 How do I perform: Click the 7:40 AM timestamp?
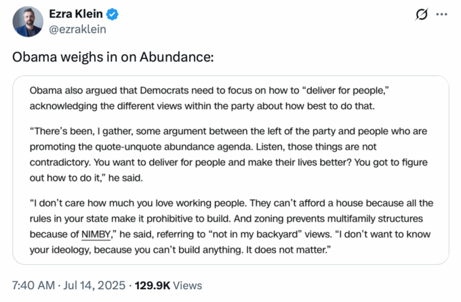(33, 285)
